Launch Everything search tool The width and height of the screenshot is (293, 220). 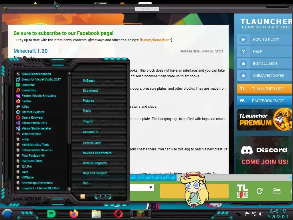click(x=26, y=90)
